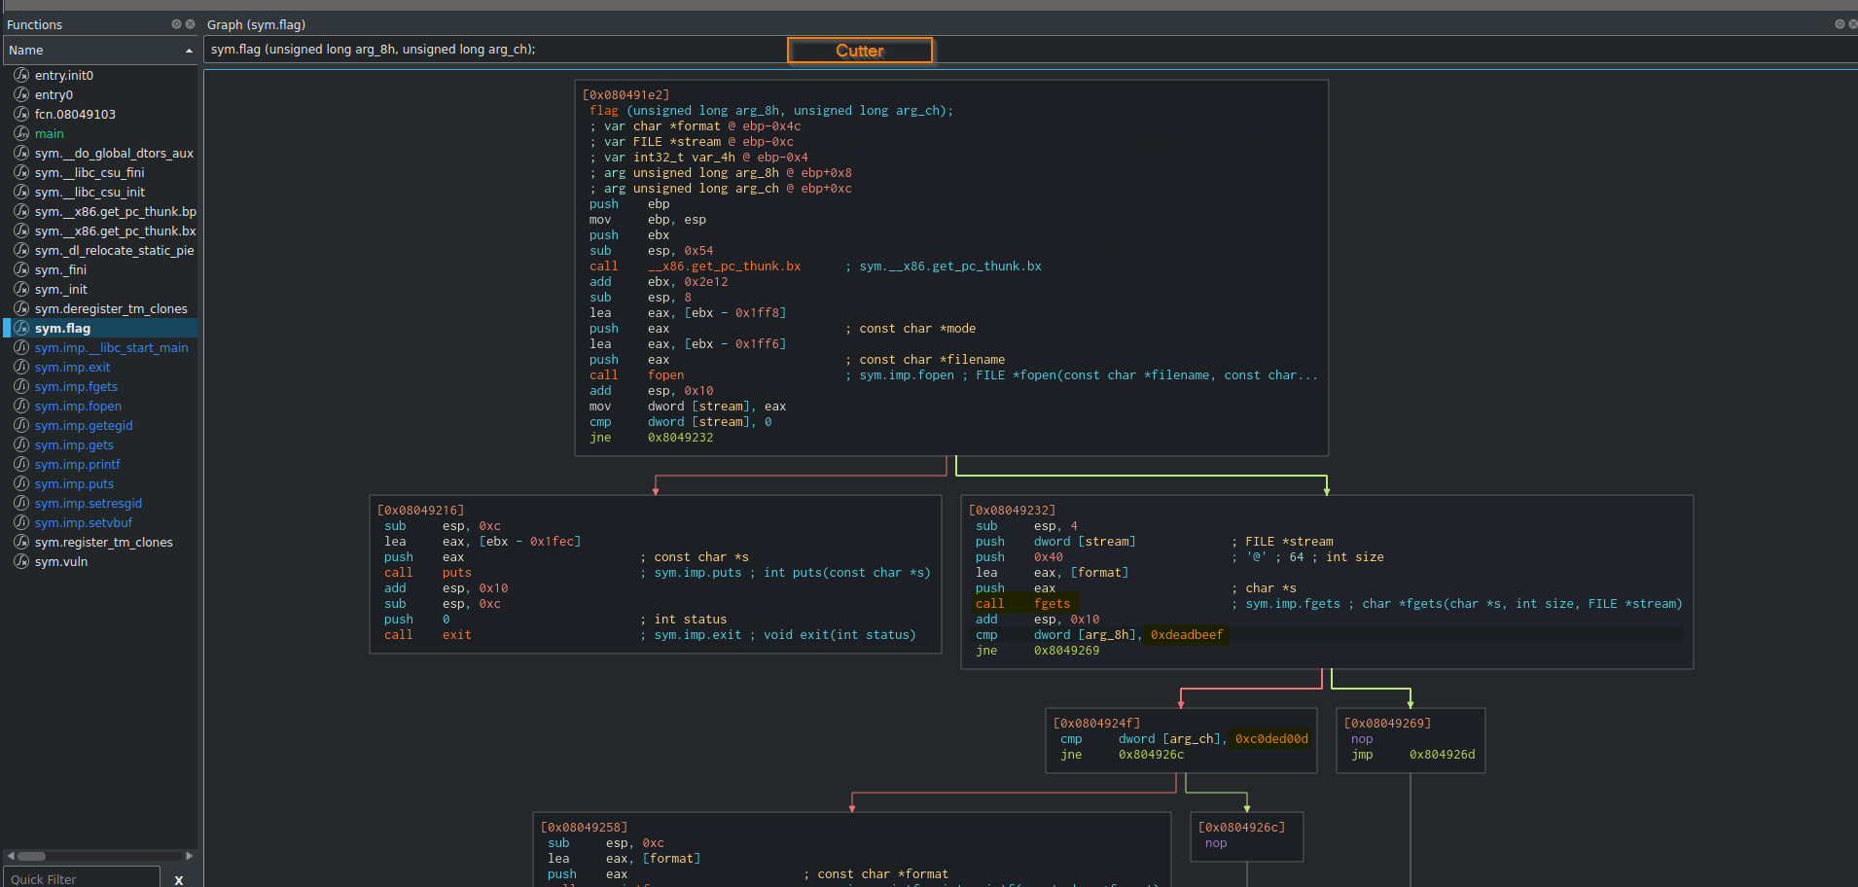
Task: Click the icon next to sym.__do_global_dtors_aux
Action: pos(21,153)
